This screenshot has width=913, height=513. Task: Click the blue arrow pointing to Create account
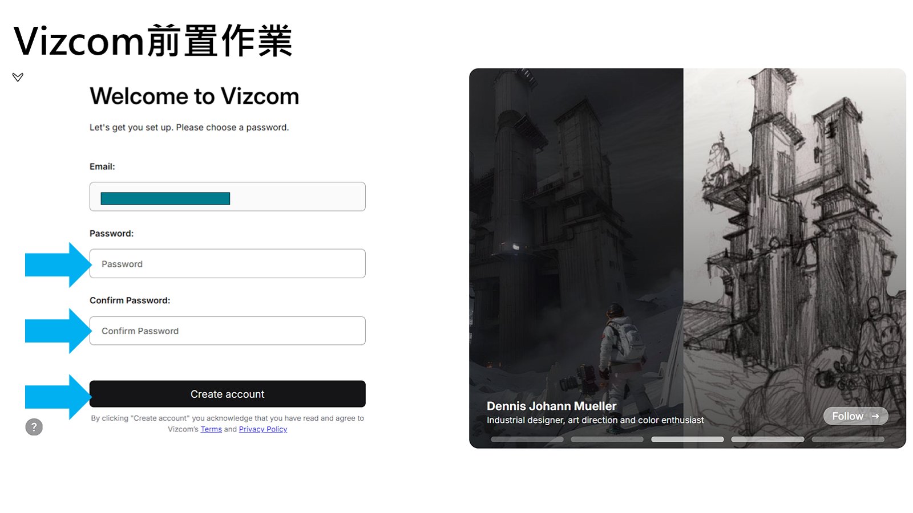[58, 397]
